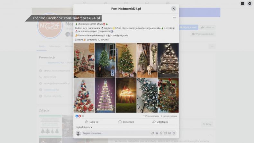Open Messenger from the top bar

(250, 4)
